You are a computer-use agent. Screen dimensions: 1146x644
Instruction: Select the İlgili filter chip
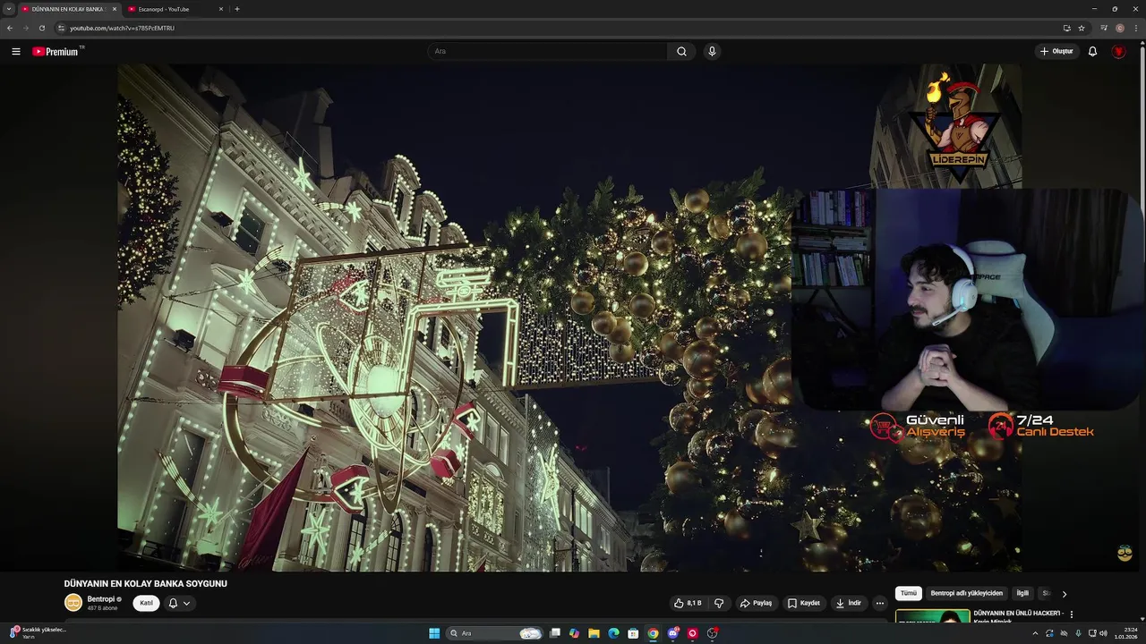(1022, 593)
